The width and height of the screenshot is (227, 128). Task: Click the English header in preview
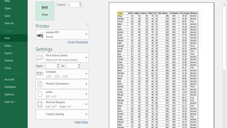click(x=137, y=13)
